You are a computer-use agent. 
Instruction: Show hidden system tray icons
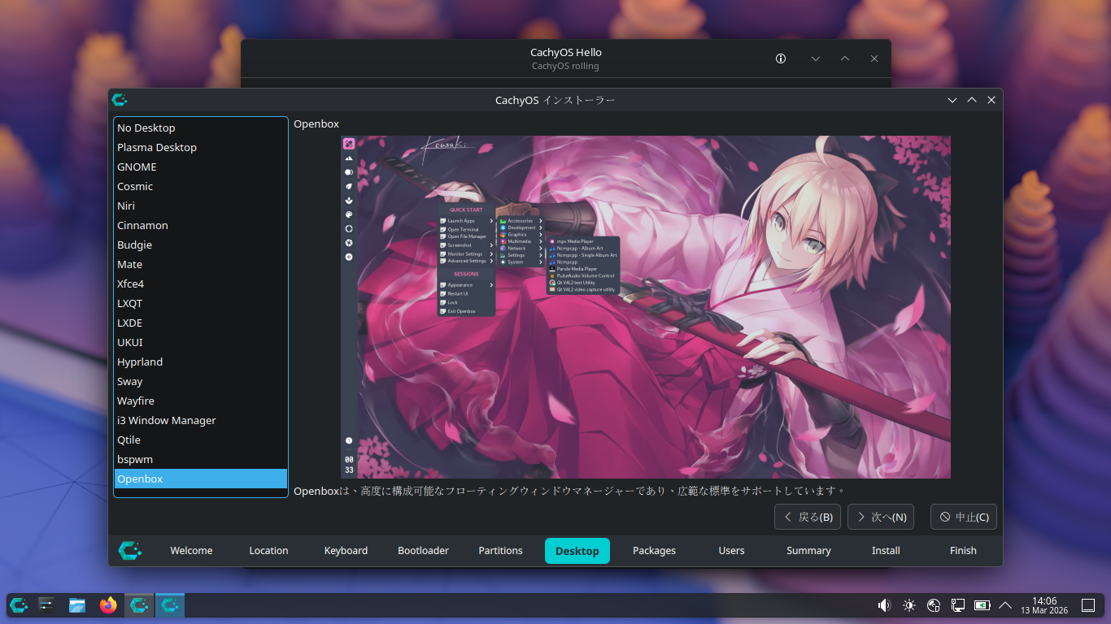(1006, 605)
